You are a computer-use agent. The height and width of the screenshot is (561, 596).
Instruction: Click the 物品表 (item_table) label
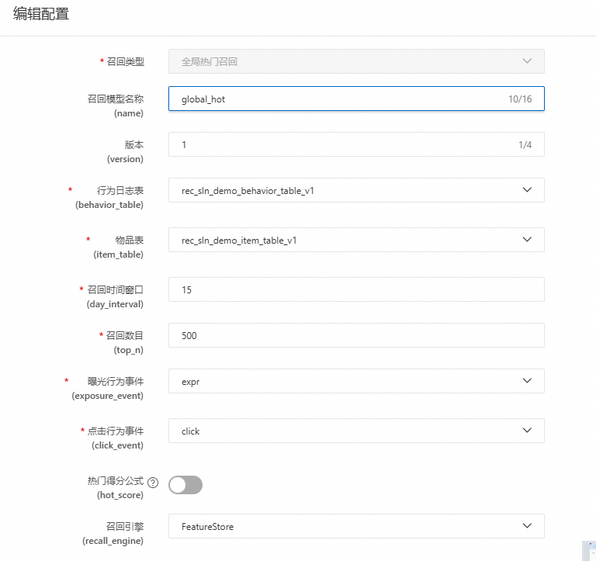click(118, 247)
